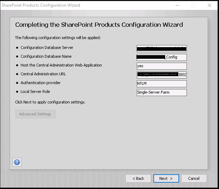The height and width of the screenshot is (189, 219).
Task: Click the 'Local Server Role' label
Action: click(x=35, y=91)
